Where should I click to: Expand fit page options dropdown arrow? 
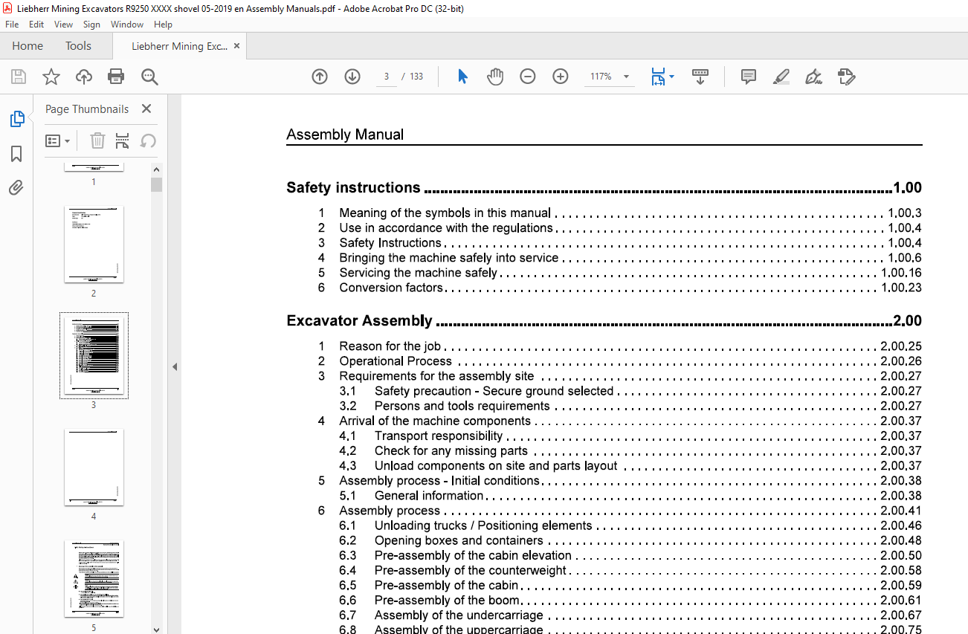click(x=672, y=77)
